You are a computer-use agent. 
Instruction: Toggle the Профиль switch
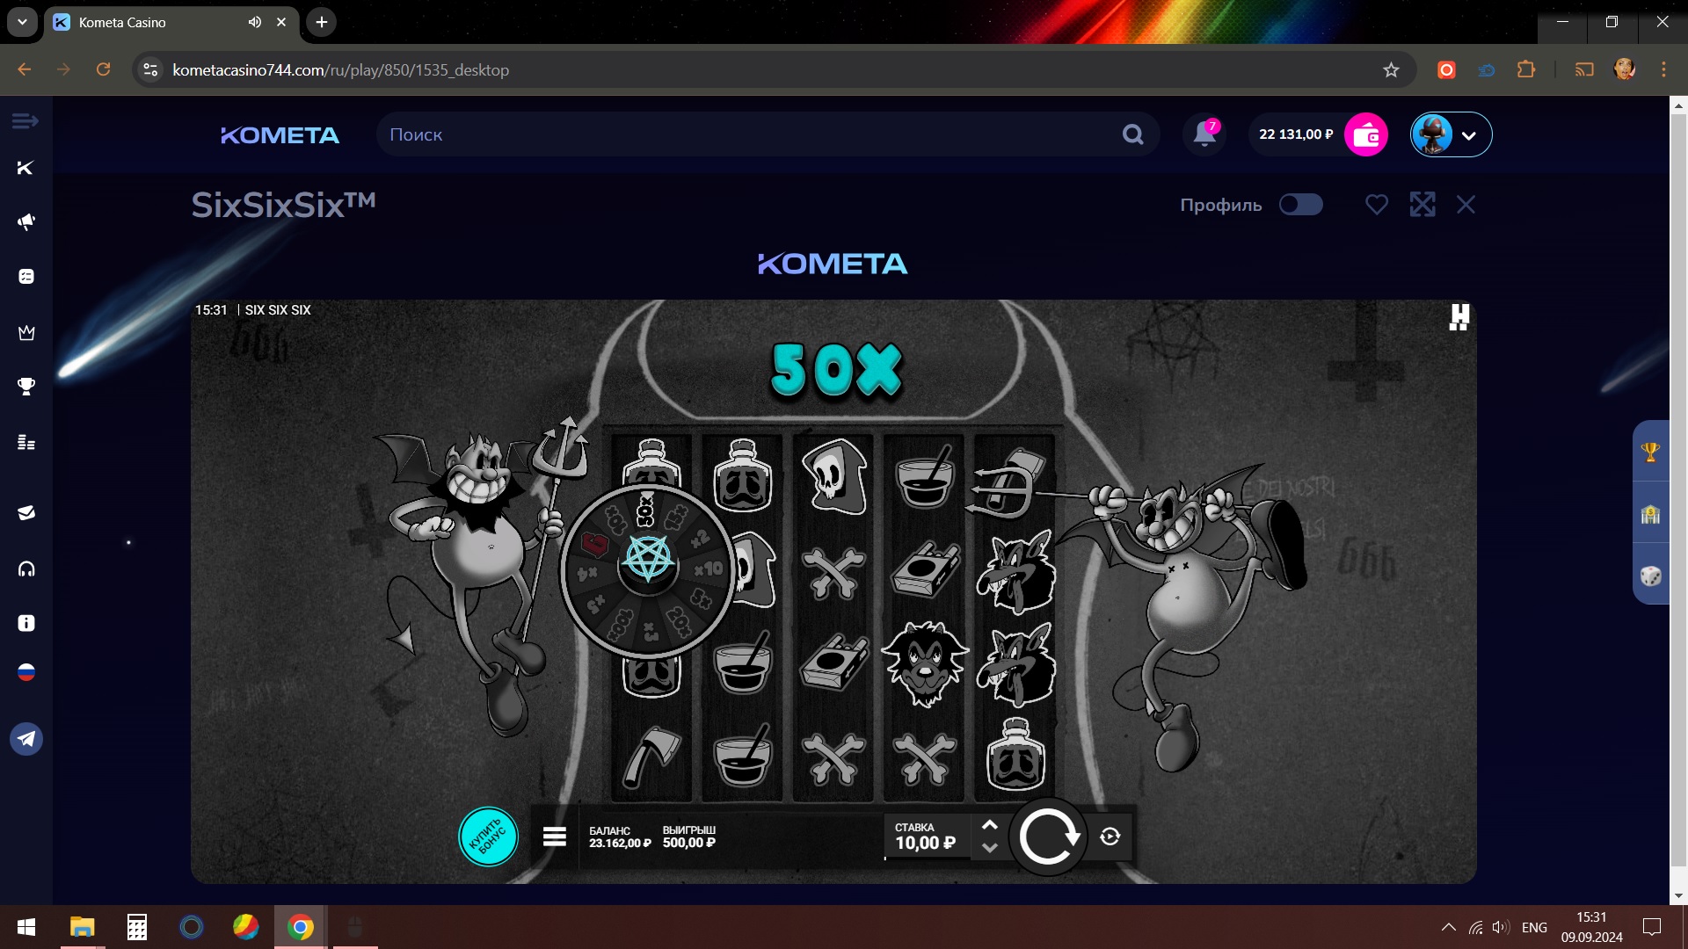point(1300,205)
